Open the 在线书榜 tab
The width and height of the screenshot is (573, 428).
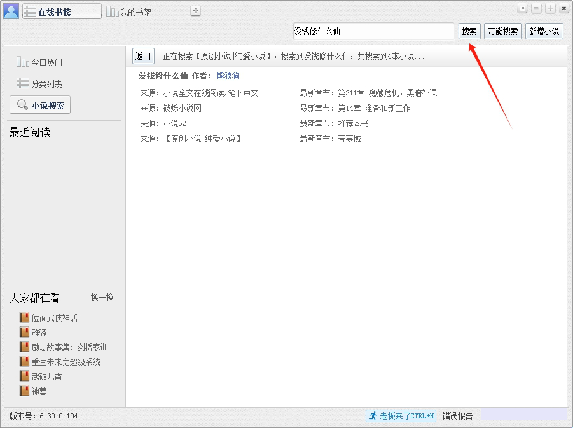coord(62,11)
